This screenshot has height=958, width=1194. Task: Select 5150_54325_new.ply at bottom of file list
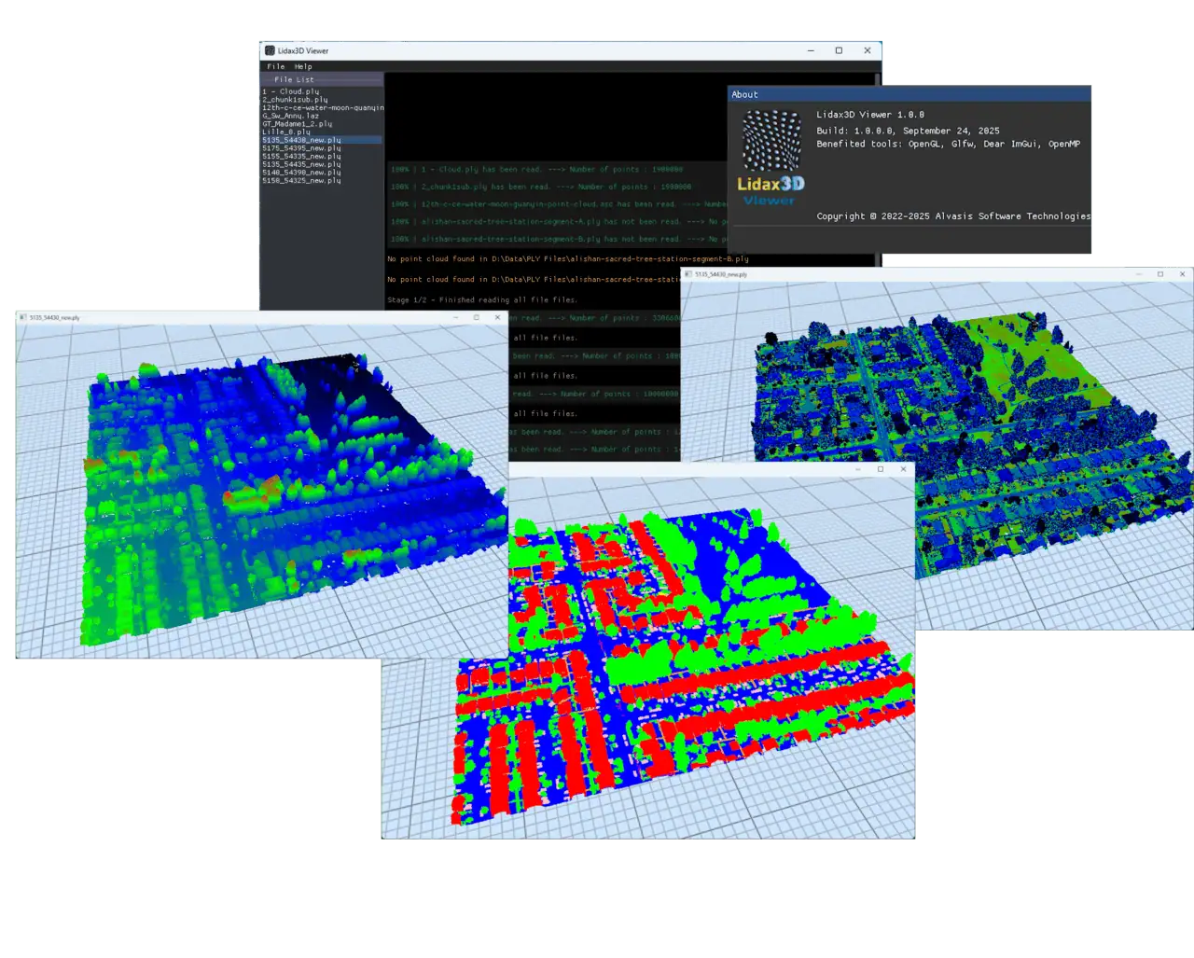pyautogui.click(x=301, y=181)
